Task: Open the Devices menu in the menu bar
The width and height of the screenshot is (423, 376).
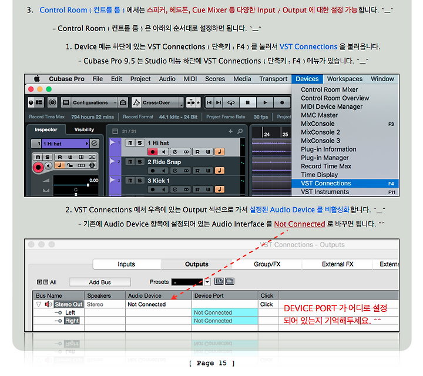Action: coord(307,79)
